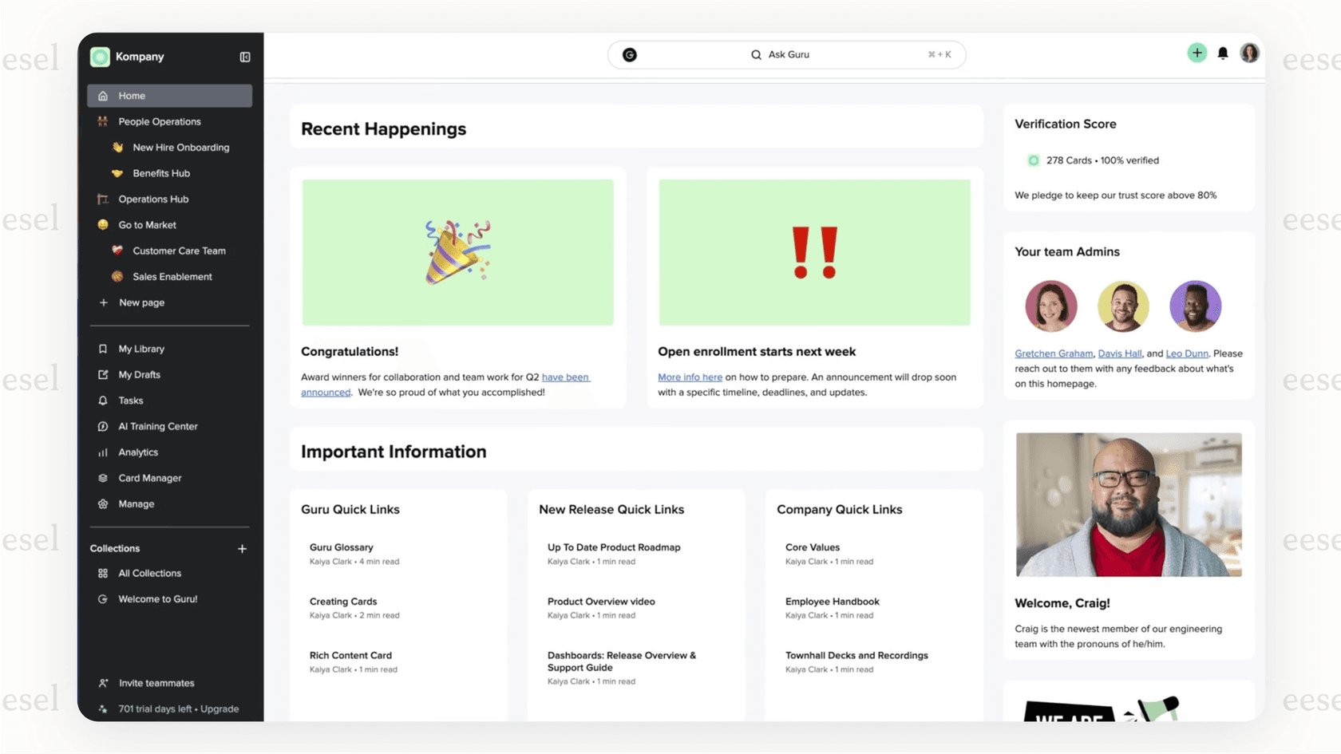Expand People Operations in the sidebar
Viewport: 1341px width, 754px height.
[x=160, y=121]
